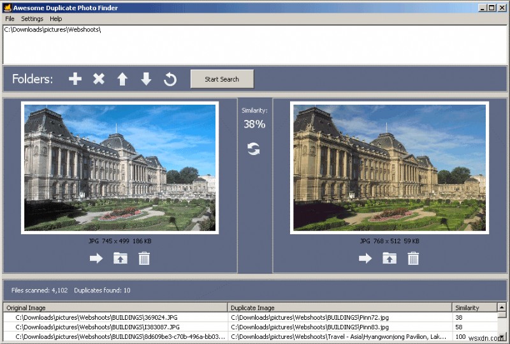Move the left image to a folder
Image resolution: width=510 pixels, height=344 pixels.
[x=120, y=258]
